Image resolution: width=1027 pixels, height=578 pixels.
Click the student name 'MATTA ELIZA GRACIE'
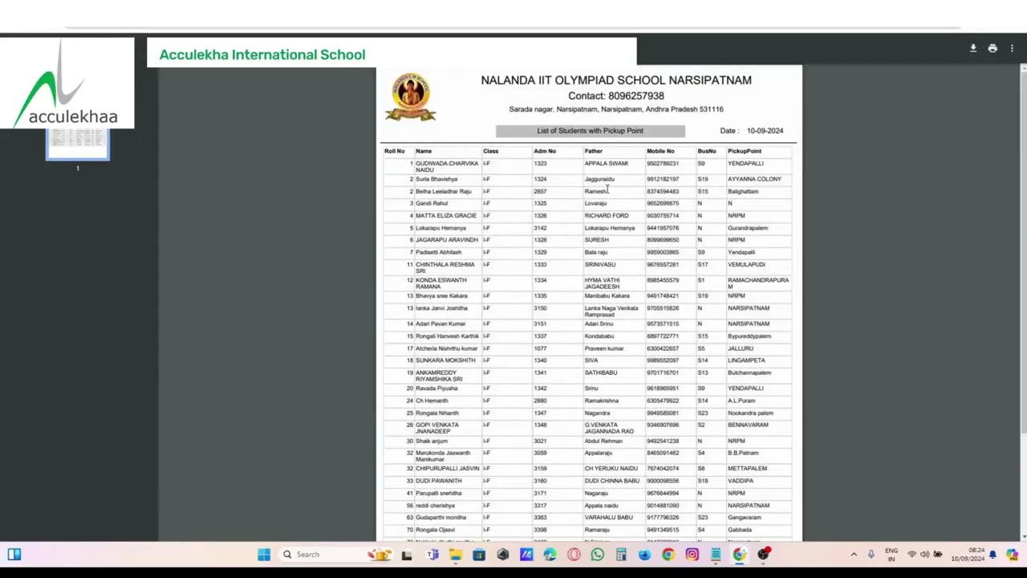(446, 216)
